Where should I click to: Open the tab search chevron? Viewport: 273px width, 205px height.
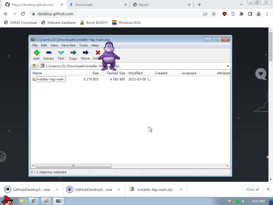[x=241, y=5]
